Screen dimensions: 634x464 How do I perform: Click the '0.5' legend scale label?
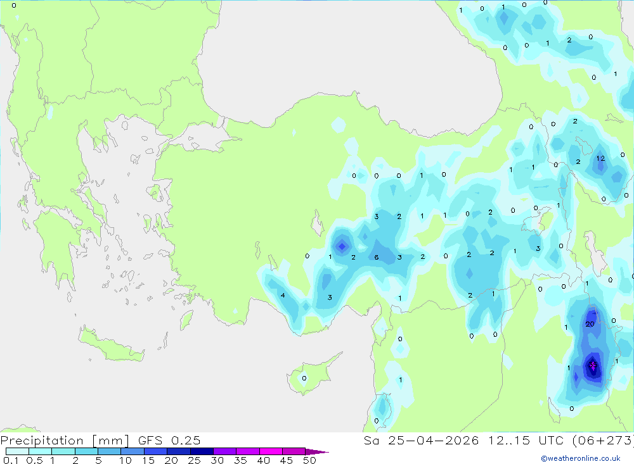click(x=34, y=460)
